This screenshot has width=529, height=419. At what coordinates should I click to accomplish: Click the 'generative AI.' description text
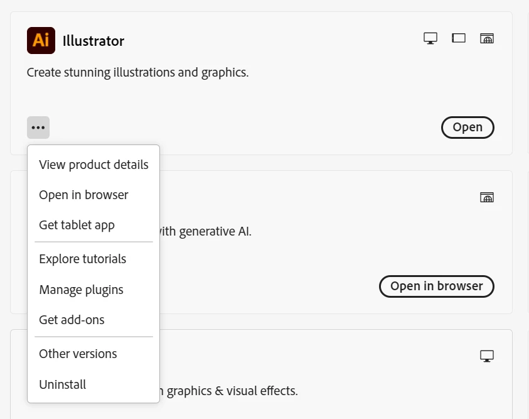point(215,232)
